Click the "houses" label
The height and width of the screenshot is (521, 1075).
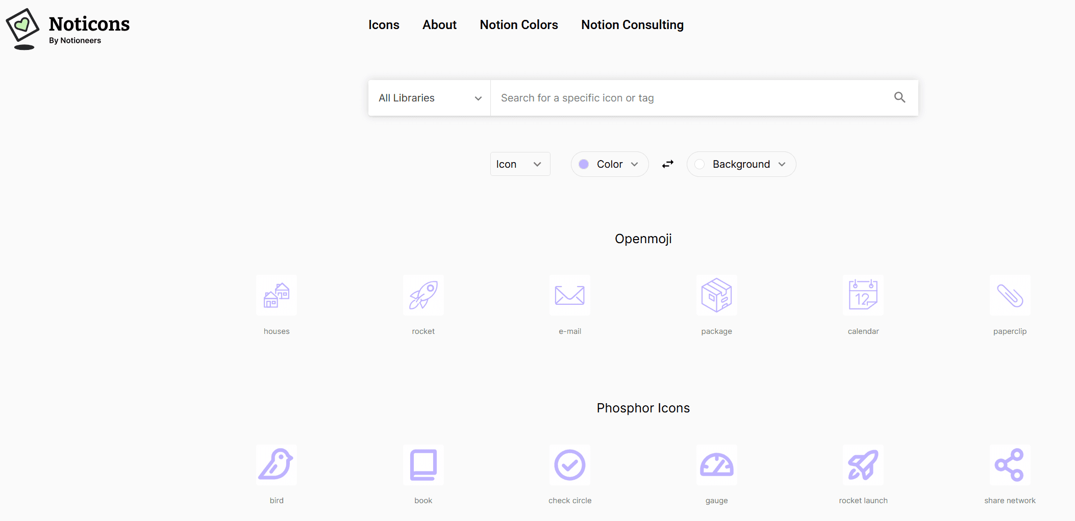pyautogui.click(x=277, y=331)
